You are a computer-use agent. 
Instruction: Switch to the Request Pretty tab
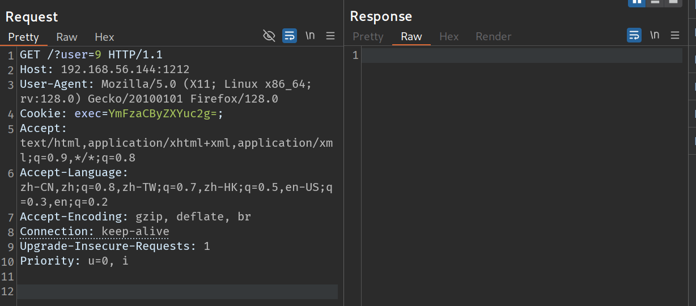point(23,37)
